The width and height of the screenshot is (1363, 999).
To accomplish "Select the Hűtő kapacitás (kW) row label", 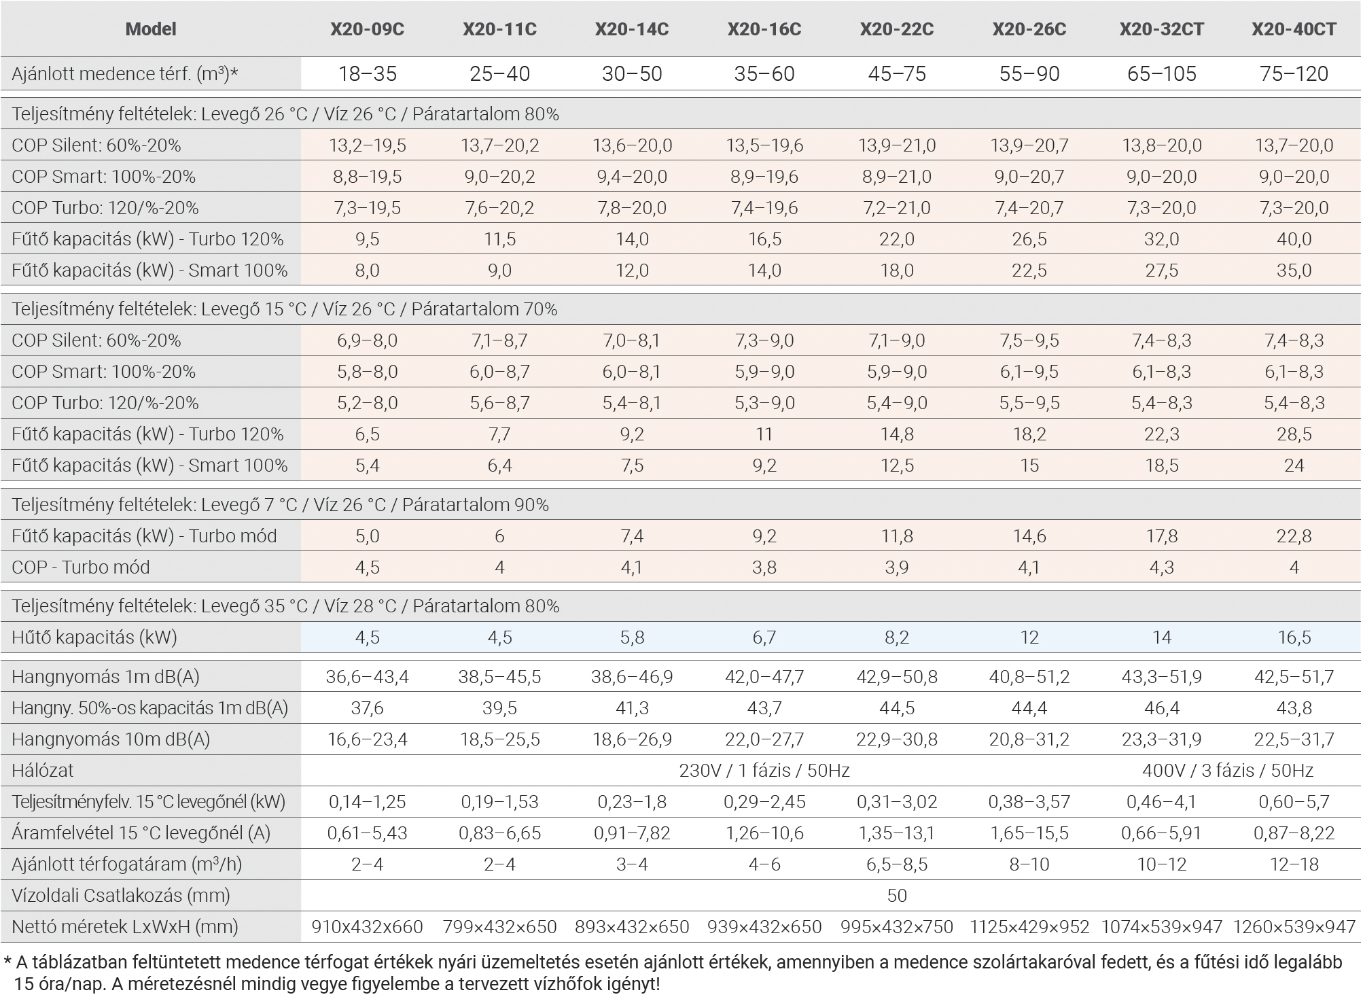I will 94,637.
